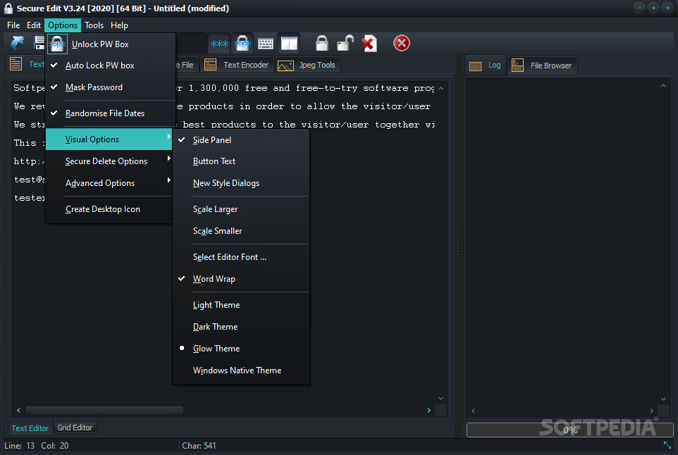678x455 pixels.
Task: Switch to the Grid Editor bottom tab
Action: tap(75, 428)
